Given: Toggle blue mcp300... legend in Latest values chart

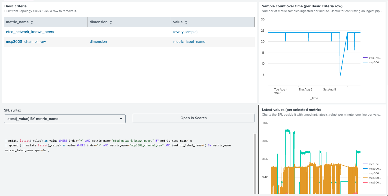Looking at the screenshot, I should pyautogui.click(x=372, y=169).
